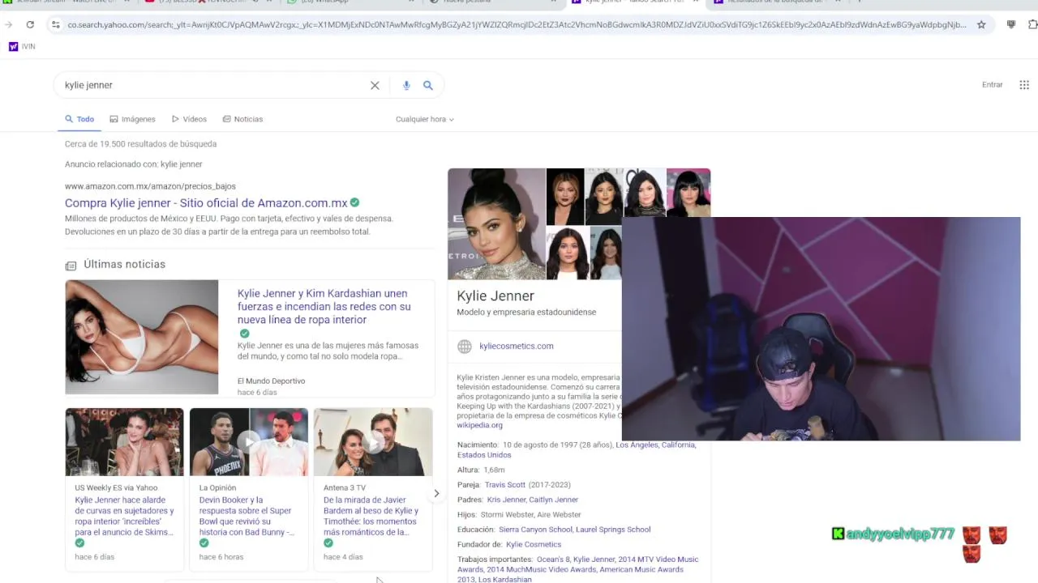The width and height of the screenshot is (1038, 583).
Task: Open the top-right pink-background Kylie thumbnail
Action: 688,193
